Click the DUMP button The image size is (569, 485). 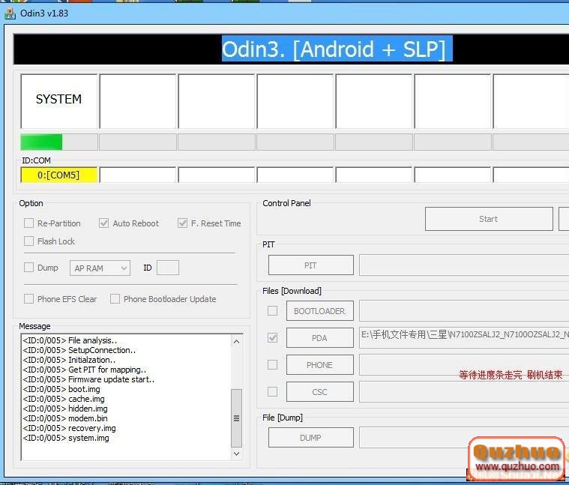310,438
